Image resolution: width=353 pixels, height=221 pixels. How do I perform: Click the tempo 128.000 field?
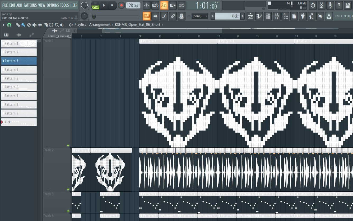click(133, 6)
